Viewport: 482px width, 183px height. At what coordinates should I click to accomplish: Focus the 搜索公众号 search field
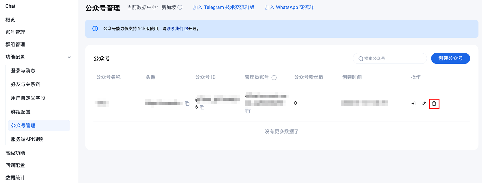click(390, 58)
